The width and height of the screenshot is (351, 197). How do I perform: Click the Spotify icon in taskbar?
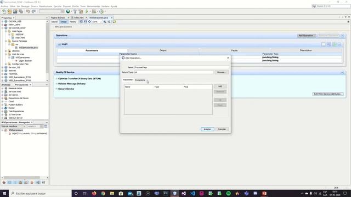pos(228,193)
